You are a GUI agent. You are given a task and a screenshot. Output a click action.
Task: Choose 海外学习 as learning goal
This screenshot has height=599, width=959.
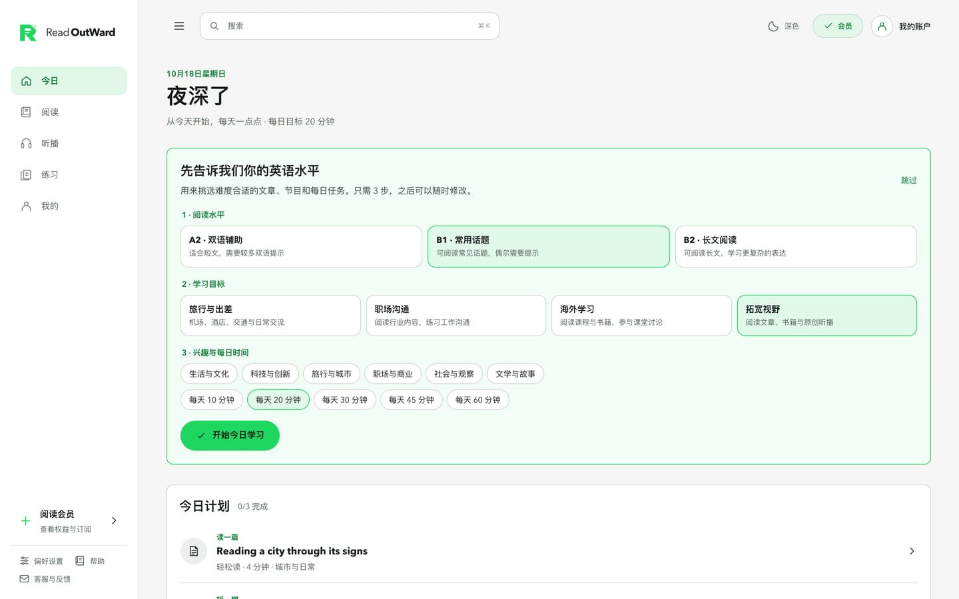(x=641, y=315)
